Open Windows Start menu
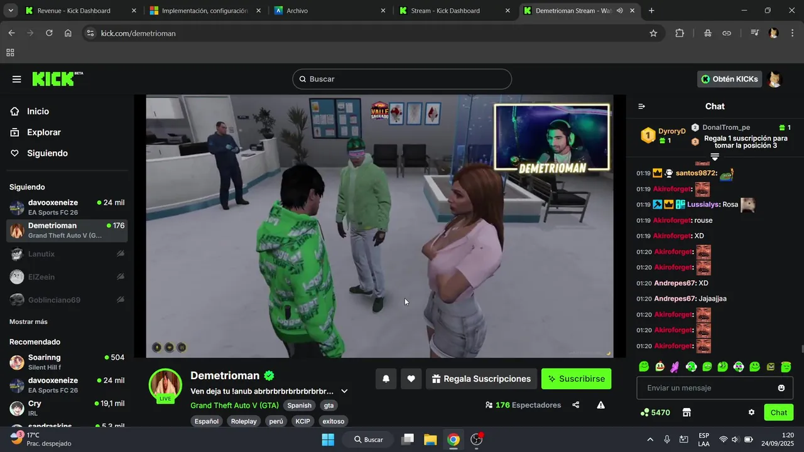804x452 pixels. [x=328, y=439]
